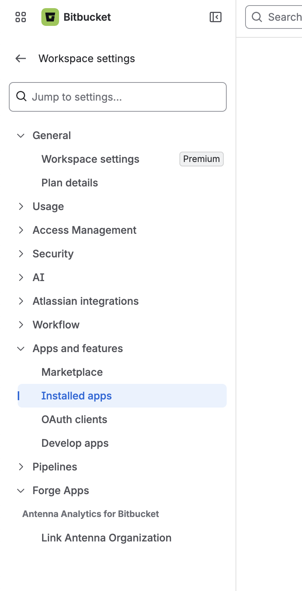302x591 pixels.
Task: Click the Forge Apps label
Action: pyautogui.click(x=61, y=490)
